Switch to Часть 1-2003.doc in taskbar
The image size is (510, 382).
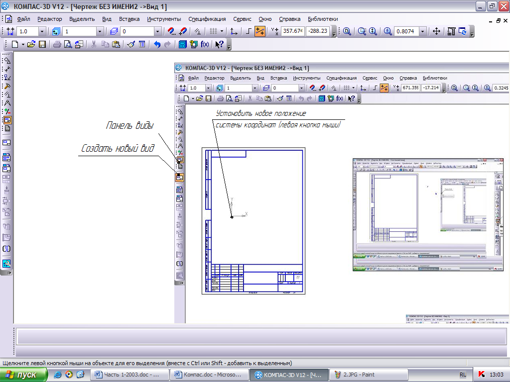[x=129, y=375]
